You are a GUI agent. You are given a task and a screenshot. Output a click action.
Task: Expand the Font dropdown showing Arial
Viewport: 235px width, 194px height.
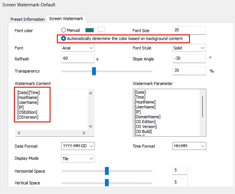tap(78, 48)
